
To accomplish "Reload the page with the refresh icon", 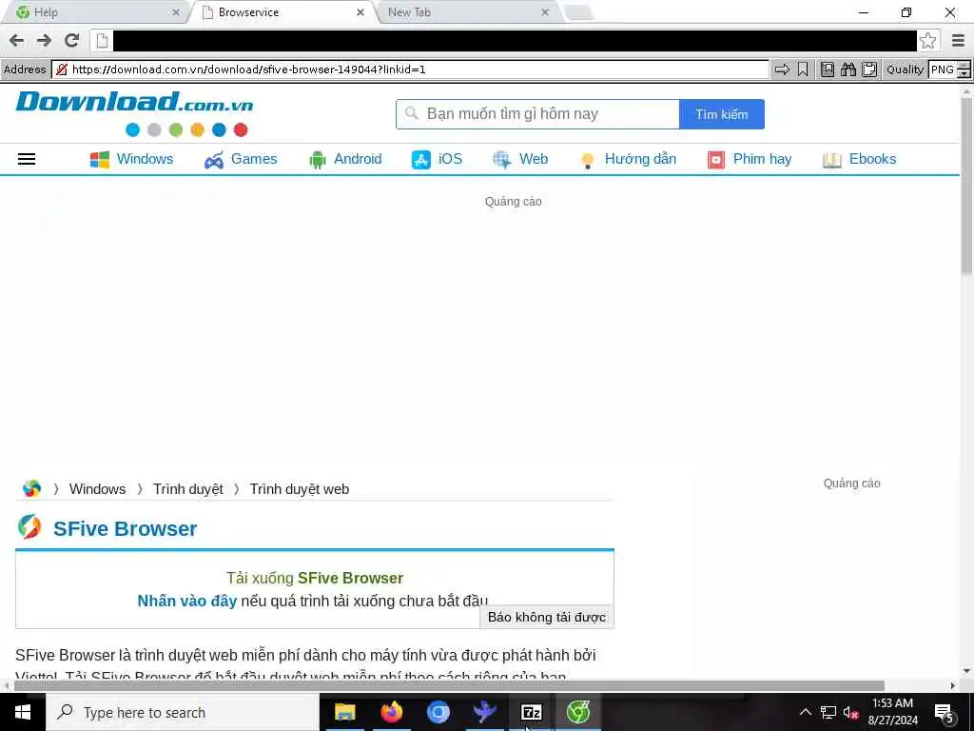I will pos(72,41).
